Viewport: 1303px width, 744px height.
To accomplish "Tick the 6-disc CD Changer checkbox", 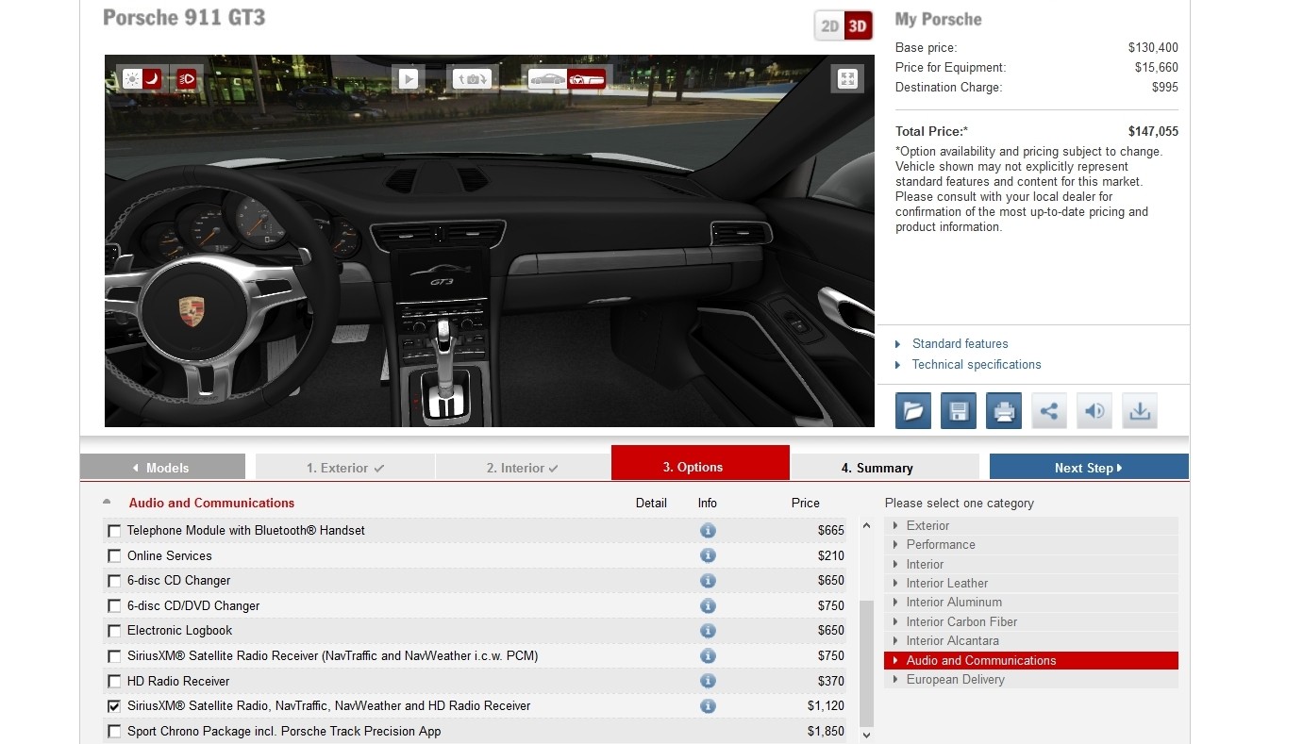I will pyautogui.click(x=114, y=581).
